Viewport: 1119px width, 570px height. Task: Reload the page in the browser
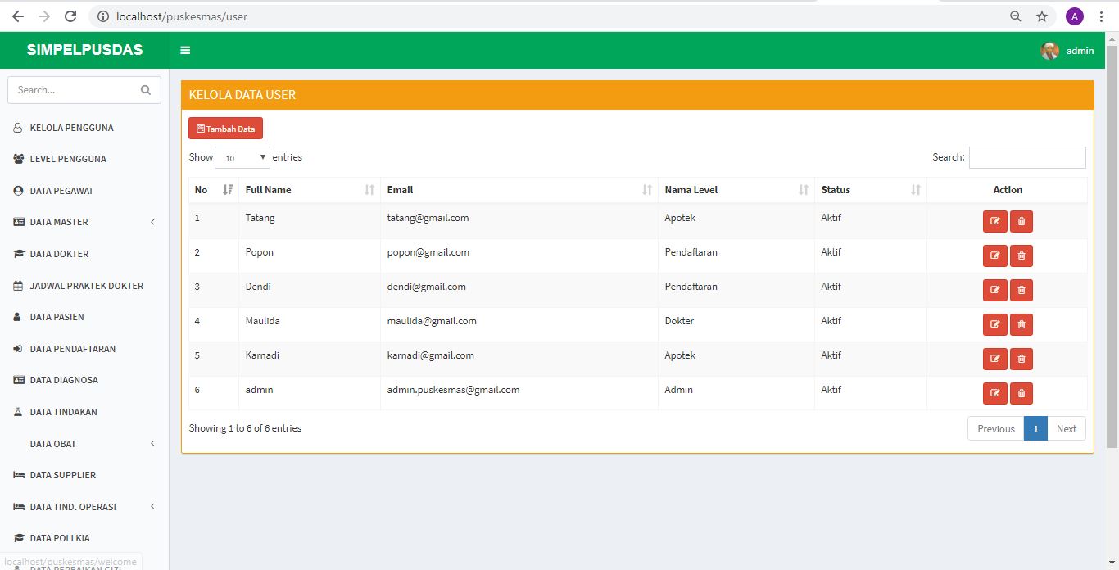70,16
